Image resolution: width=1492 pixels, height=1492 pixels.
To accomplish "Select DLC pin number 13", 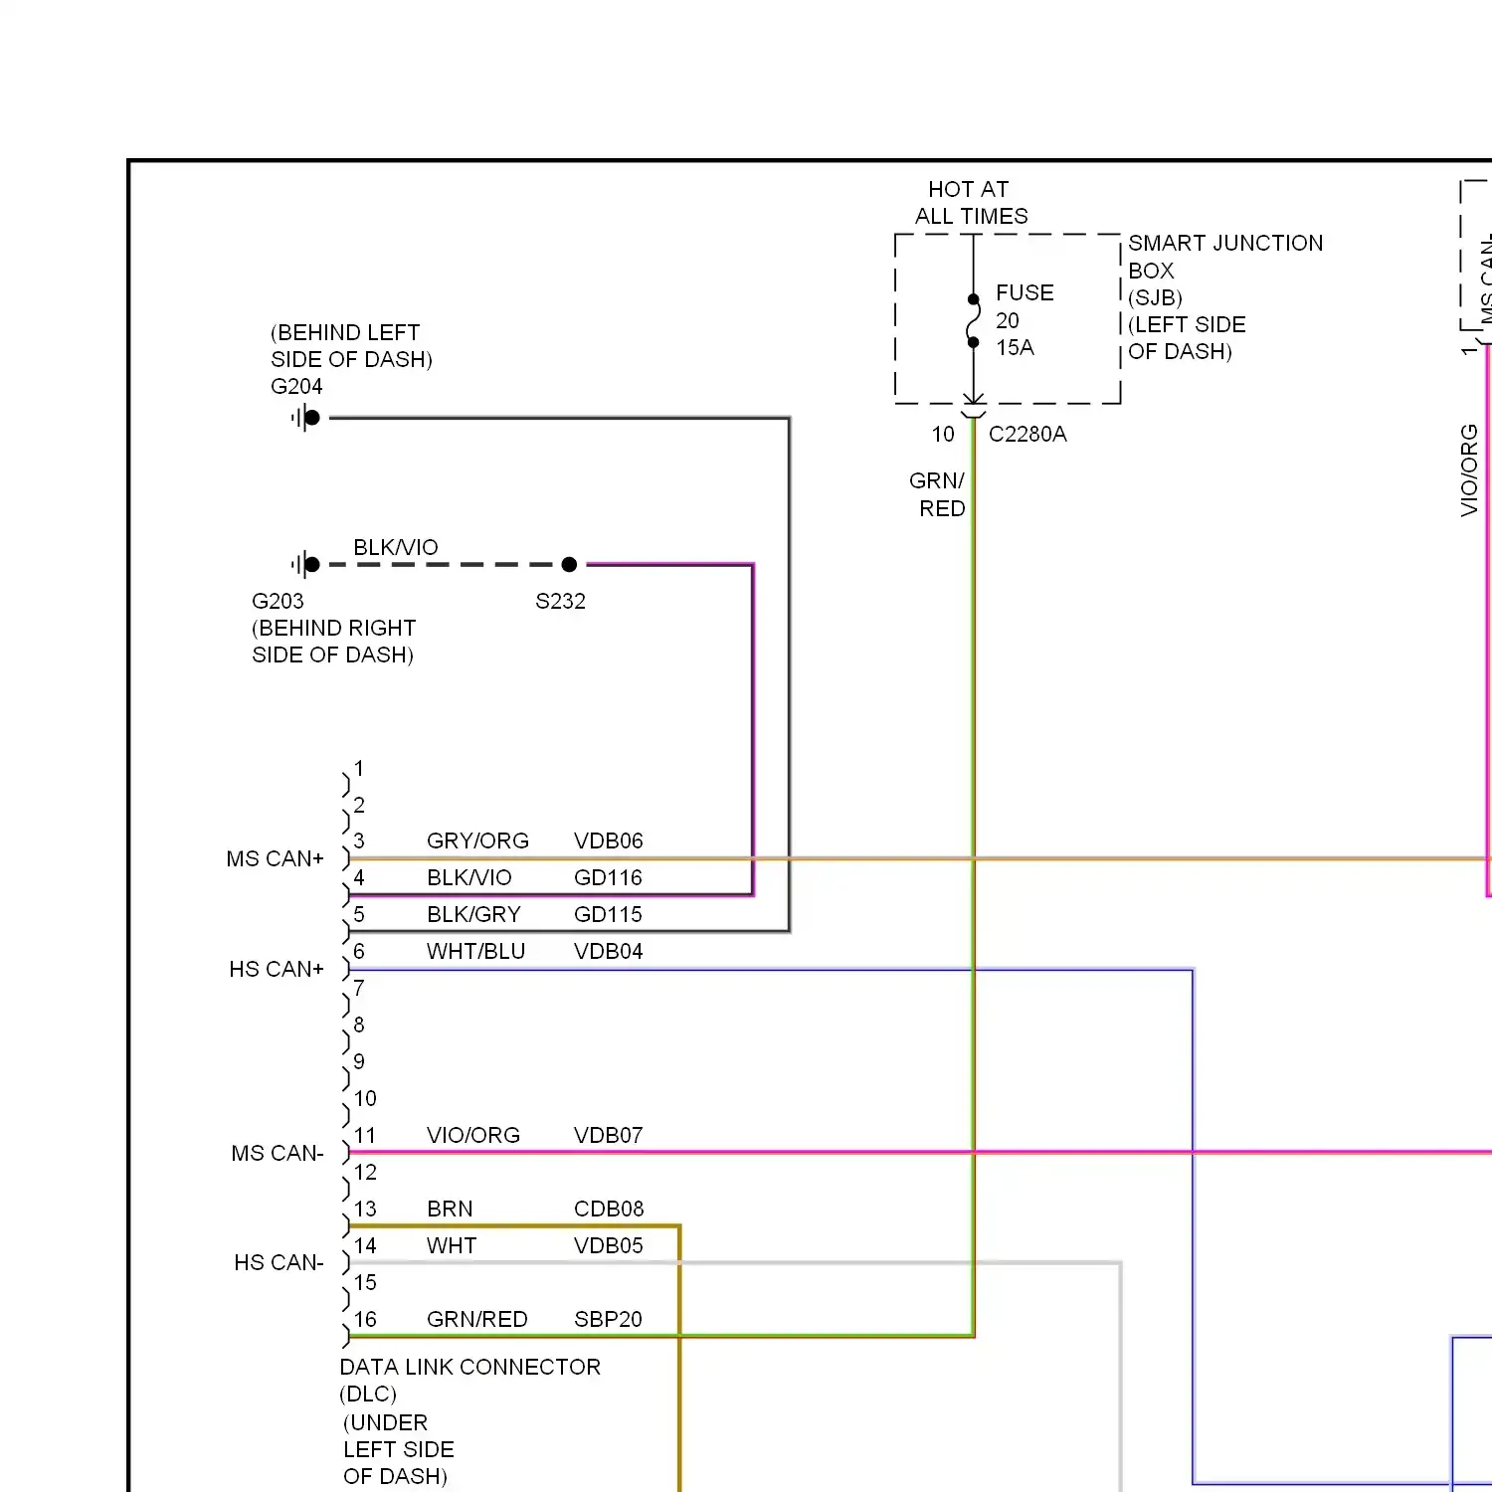I will [365, 1209].
